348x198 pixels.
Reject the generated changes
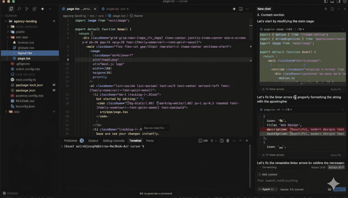pyautogui.click(x=318, y=167)
